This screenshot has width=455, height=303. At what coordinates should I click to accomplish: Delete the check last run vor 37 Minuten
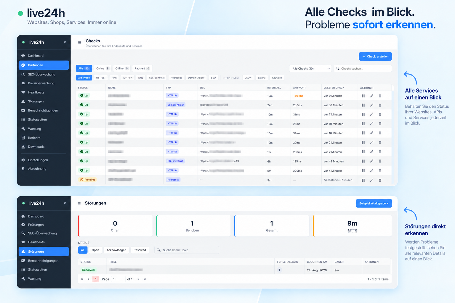[x=380, y=105]
